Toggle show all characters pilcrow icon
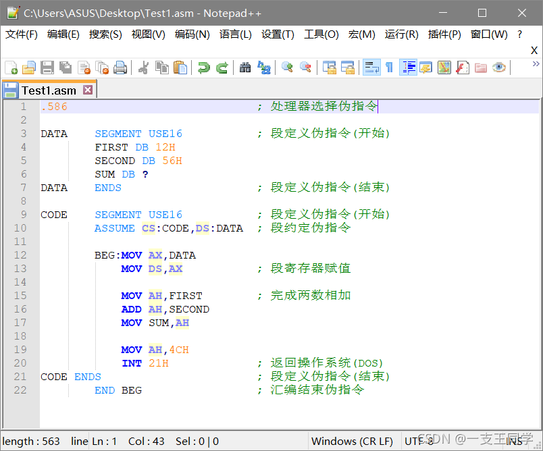Screen dimensions: 543x451 click(389, 68)
